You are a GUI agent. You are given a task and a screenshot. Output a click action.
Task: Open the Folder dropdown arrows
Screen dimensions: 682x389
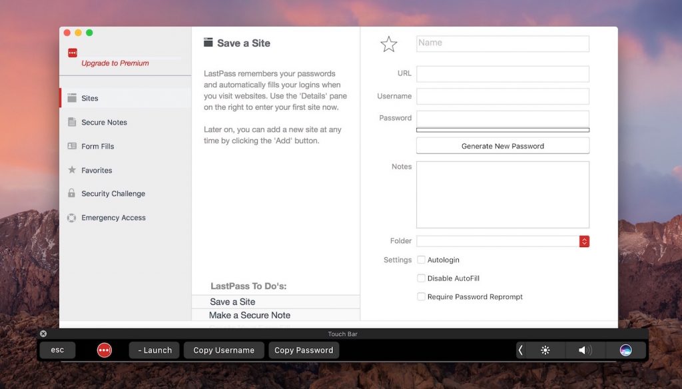pyautogui.click(x=584, y=241)
